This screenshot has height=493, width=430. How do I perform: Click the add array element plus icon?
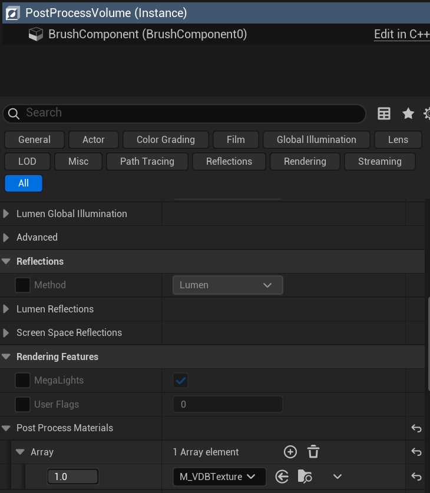290,452
